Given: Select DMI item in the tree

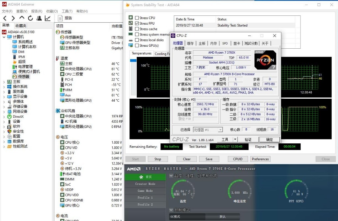Looking at the screenshot, I should 21,52.
